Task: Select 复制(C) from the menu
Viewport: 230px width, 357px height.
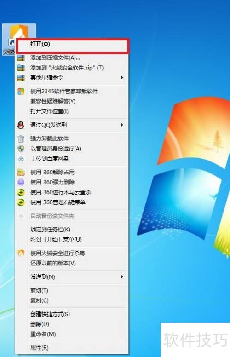Action: pos(72,300)
